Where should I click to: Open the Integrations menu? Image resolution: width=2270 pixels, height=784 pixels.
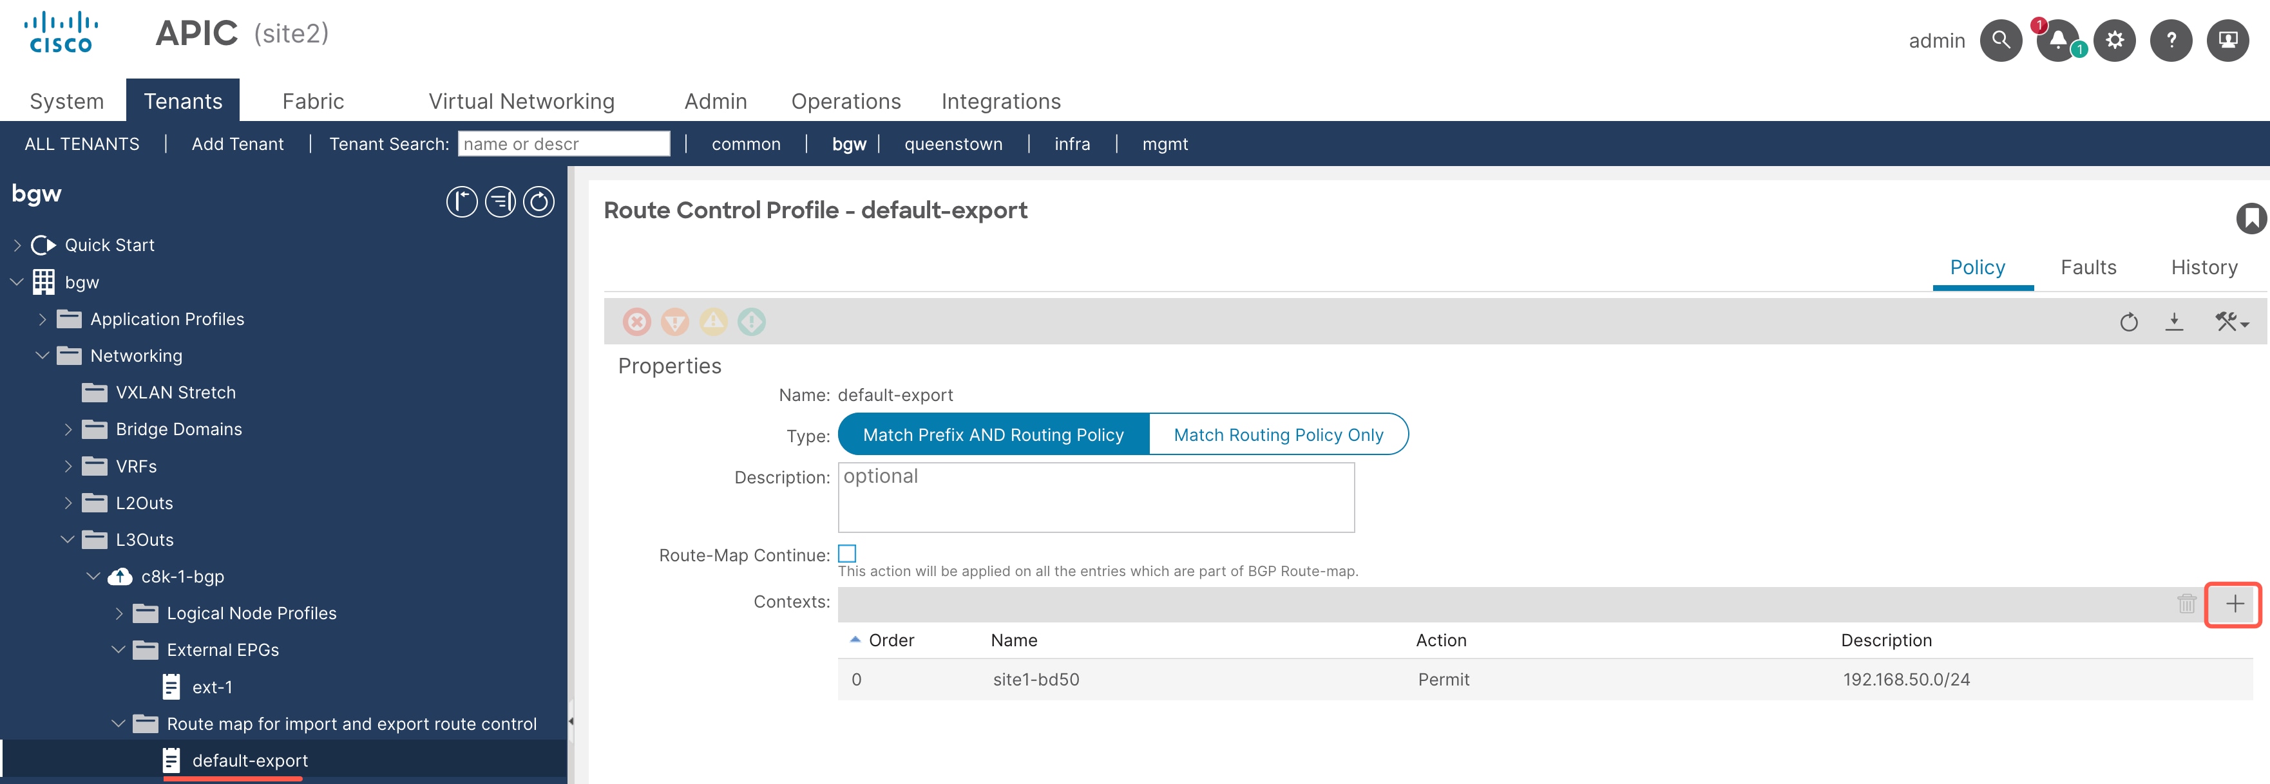[x=1001, y=101]
